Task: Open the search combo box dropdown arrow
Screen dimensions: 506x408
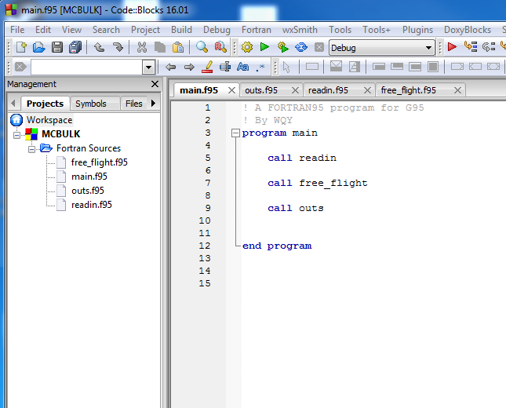Action: click(x=148, y=67)
